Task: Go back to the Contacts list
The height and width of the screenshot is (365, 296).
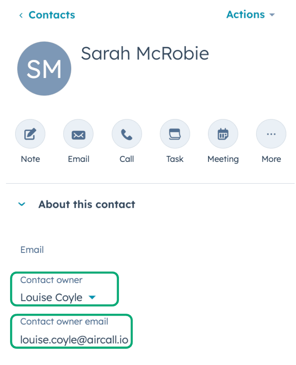Action: pyautogui.click(x=52, y=15)
